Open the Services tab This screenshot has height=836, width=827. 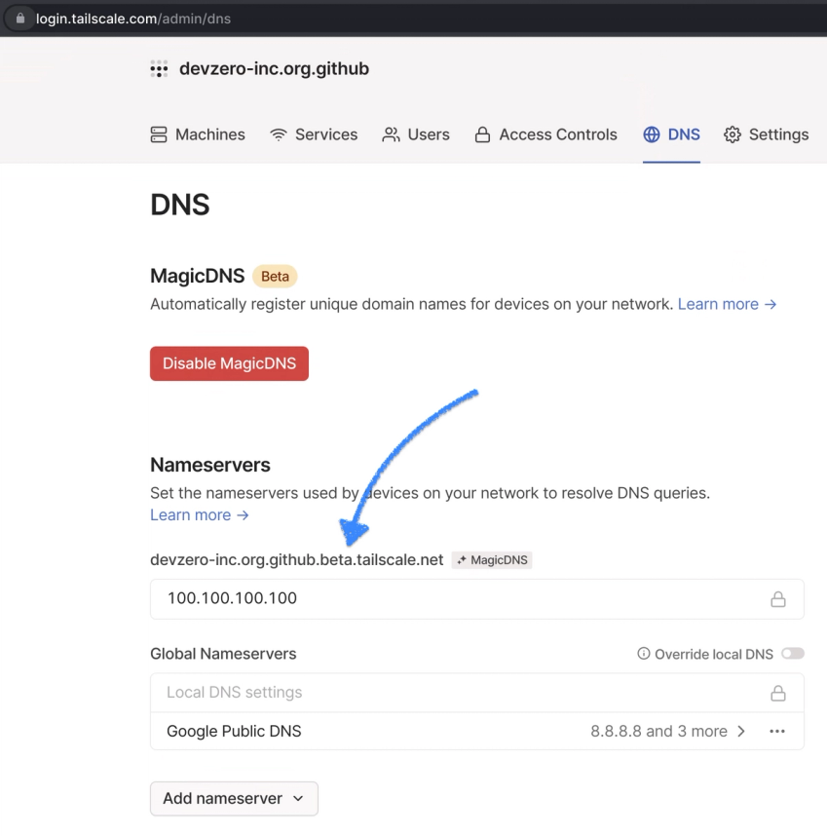pos(314,134)
